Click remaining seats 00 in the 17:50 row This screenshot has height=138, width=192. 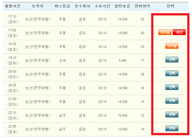click(142, 33)
